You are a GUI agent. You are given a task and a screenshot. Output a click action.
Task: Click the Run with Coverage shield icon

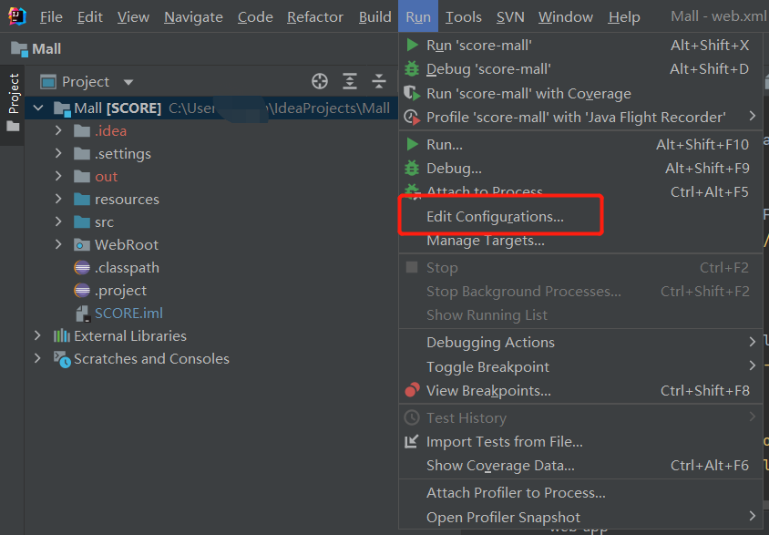coord(412,93)
